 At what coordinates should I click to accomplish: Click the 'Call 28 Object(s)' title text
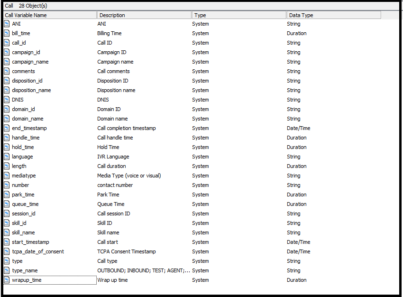[26, 6]
